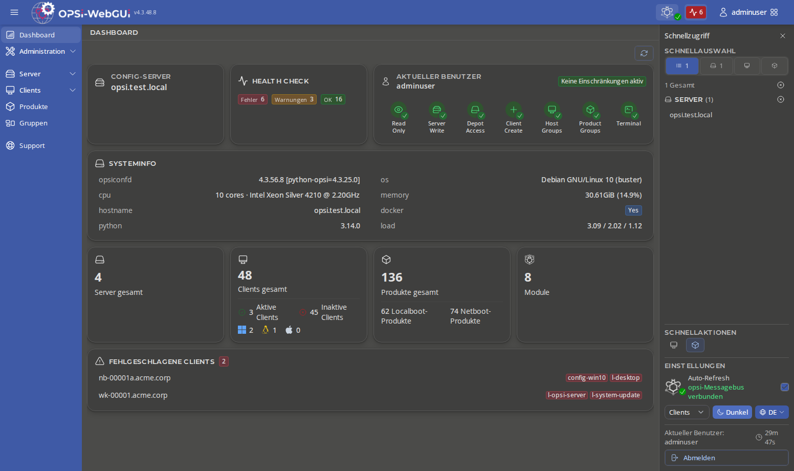This screenshot has height=471, width=794.
Task: Open the messagebus status icon in header
Action: click(x=667, y=12)
